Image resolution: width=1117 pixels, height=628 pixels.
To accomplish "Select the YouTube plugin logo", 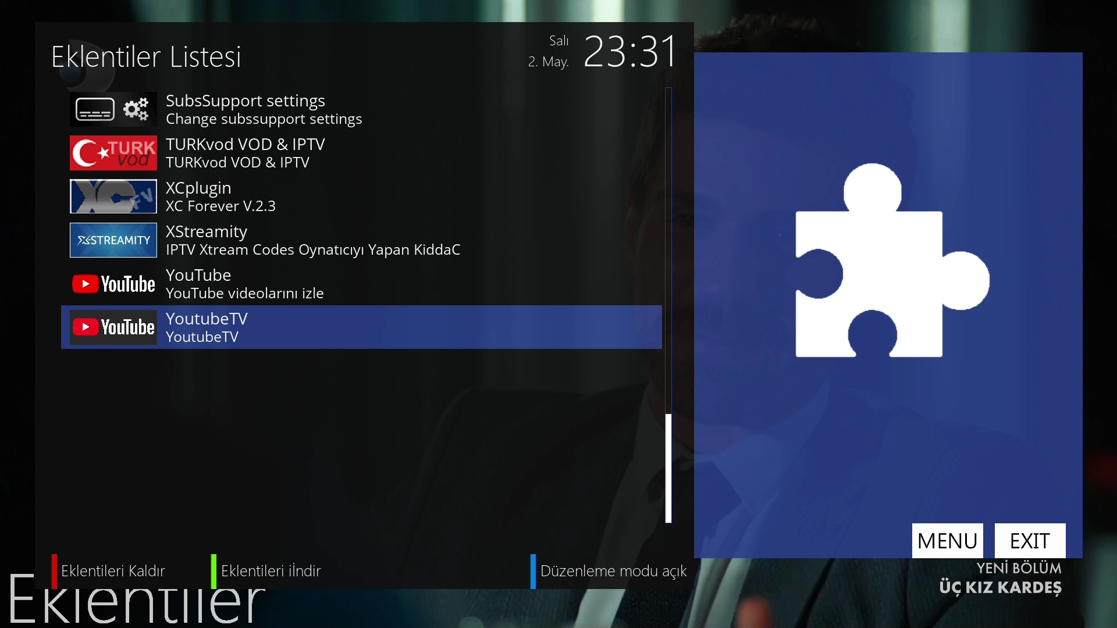I will click(x=113, y=284).
